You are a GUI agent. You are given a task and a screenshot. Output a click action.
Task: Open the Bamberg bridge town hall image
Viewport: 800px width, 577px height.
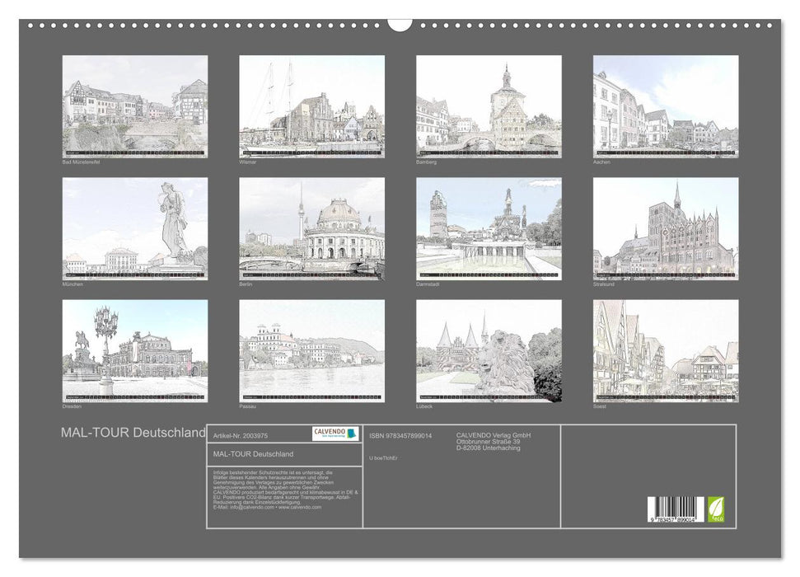489,106
